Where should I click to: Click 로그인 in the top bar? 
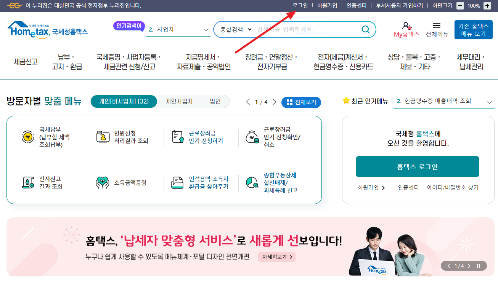point(300,6)
